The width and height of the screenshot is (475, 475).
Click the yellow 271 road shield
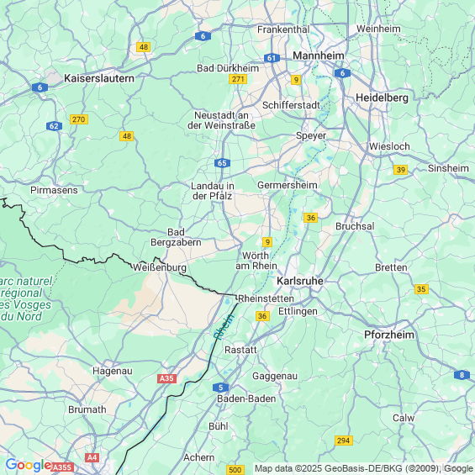click(x=238, y=79)
